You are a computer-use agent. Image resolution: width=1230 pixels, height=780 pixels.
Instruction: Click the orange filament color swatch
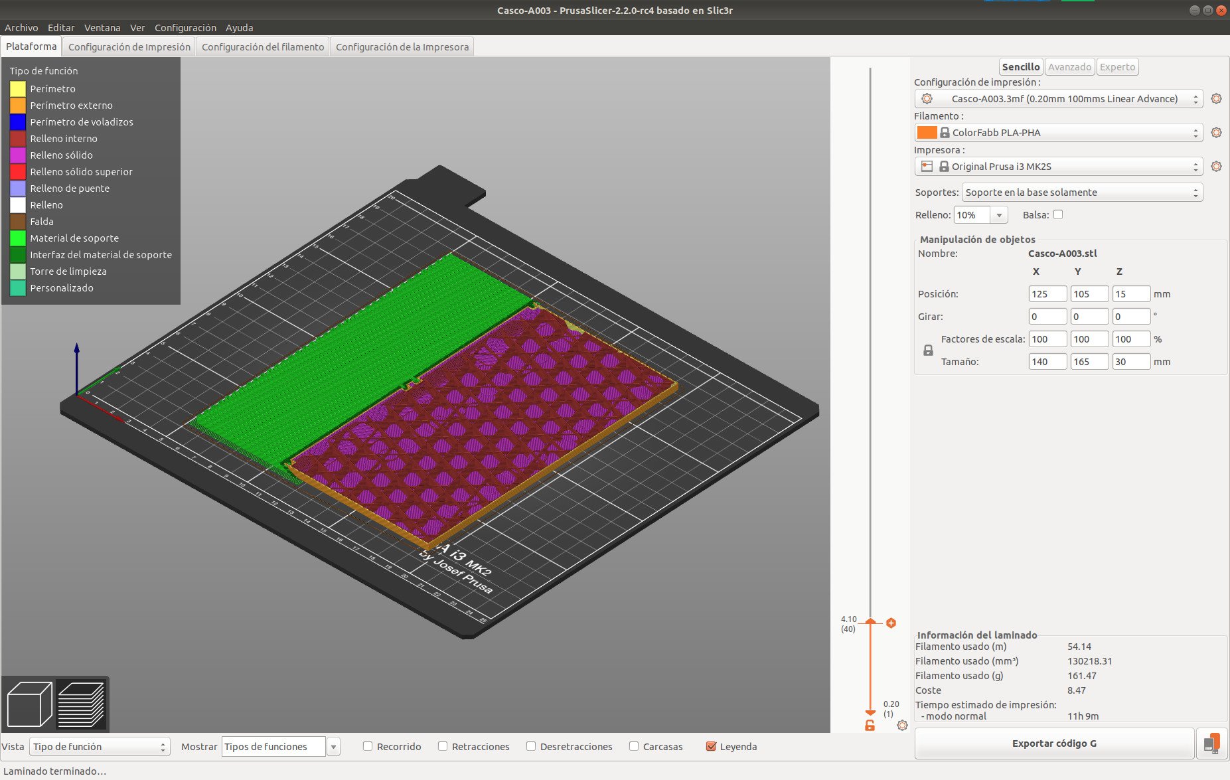pos(927,132)
